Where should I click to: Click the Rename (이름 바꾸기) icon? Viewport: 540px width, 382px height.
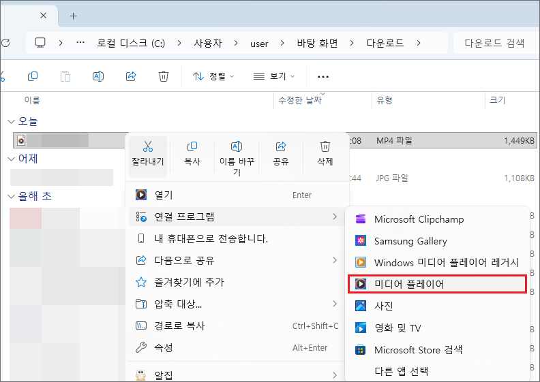tap(237, 146)
